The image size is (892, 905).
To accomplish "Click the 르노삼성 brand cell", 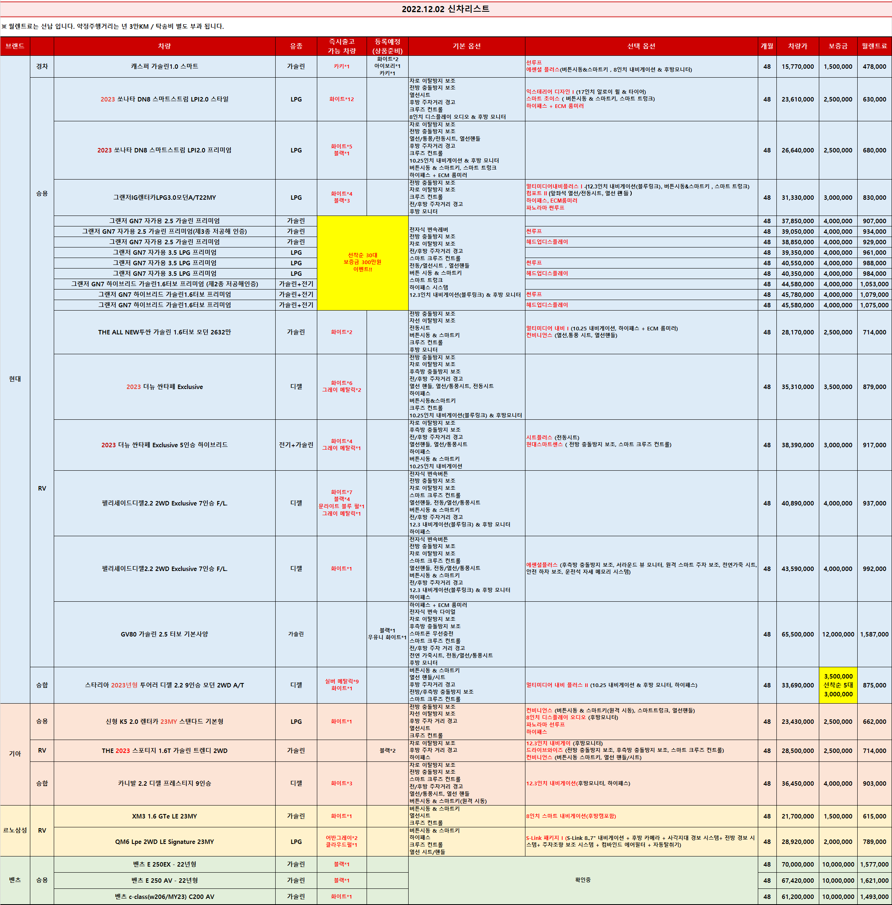I will click(15, 830).
